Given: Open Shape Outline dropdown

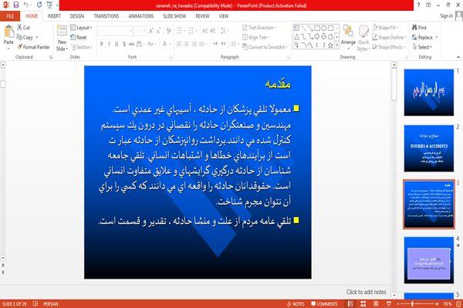Looking at the screenshot, I should pos(389,38).
